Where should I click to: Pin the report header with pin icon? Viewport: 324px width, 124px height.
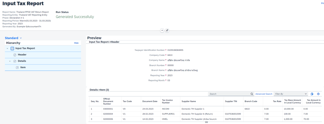167,31
